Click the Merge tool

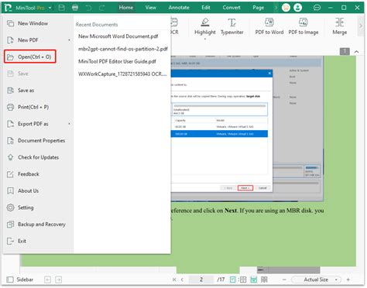click(x=340, y=26)
